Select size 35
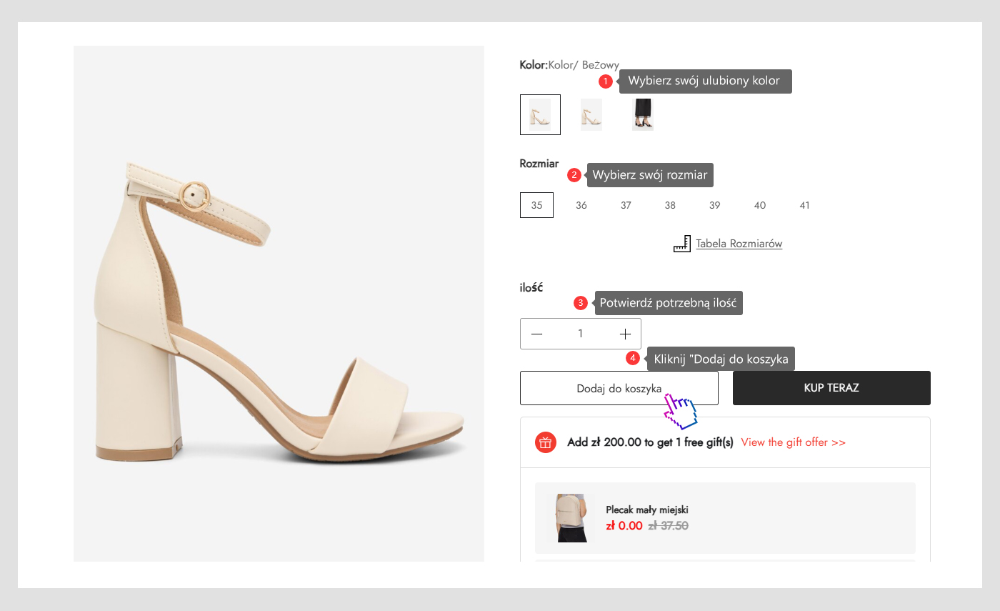 (536, 205)
